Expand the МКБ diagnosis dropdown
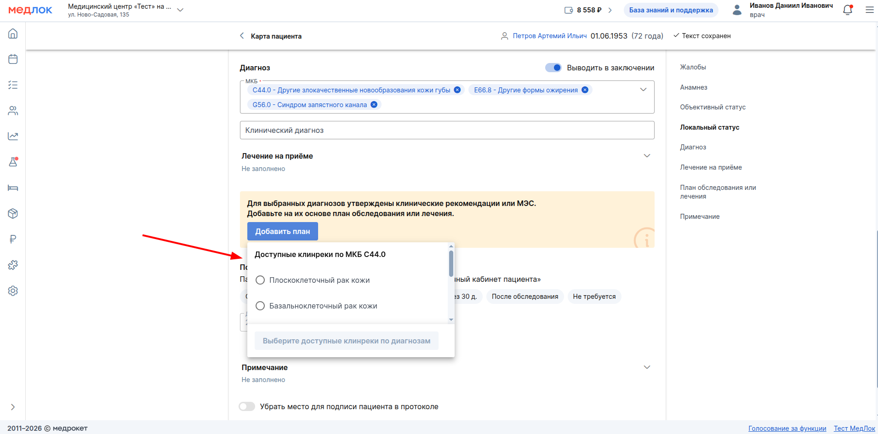 (x=643, y=90)
